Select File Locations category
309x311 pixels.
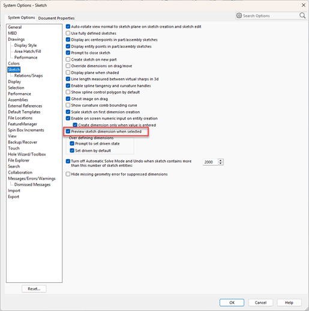point(20,118)
